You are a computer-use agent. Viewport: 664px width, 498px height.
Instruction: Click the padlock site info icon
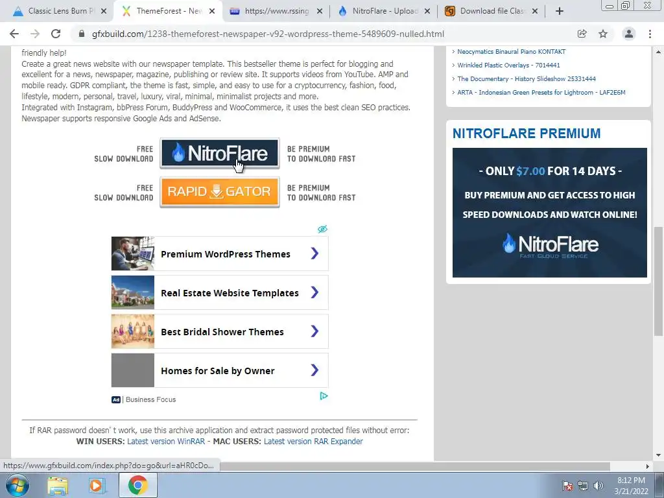pos(82,34)
